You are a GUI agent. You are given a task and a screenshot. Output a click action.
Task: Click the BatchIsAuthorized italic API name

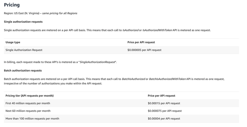[x=133, y=79]
